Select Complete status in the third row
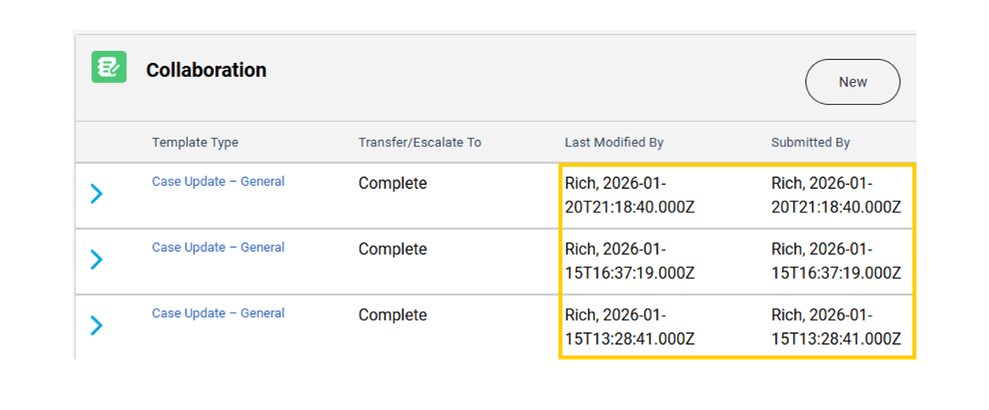 [x=392, y=316]
